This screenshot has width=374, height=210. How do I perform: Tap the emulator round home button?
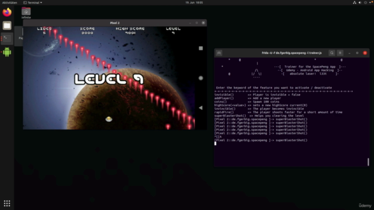[x=201, y=78]
